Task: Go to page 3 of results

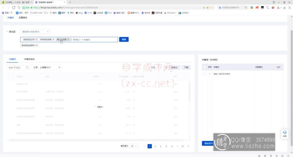Action: (x=161, y=146)
